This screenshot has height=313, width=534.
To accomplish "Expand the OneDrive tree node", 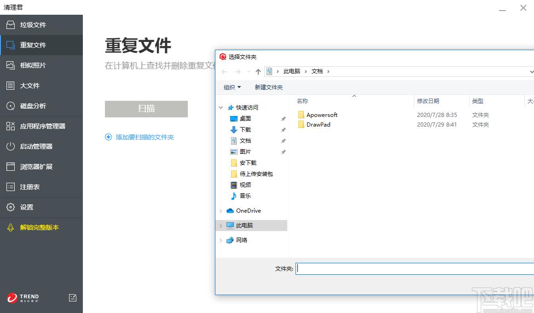I will [221, 211].
